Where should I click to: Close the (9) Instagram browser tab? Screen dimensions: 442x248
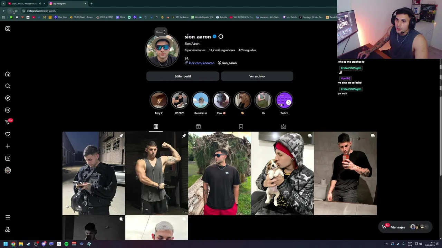coord(85,3)
